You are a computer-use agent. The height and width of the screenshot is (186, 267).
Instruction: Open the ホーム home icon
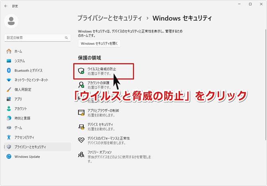pyautogui.click(x=9, y=51)
